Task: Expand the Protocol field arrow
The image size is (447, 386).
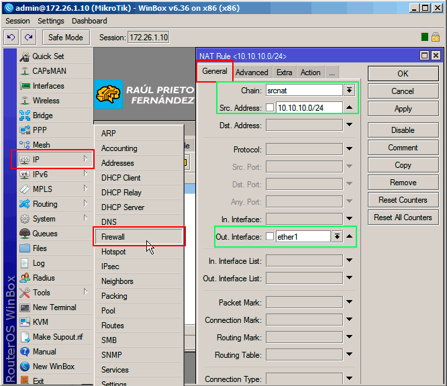Action: 349,150
